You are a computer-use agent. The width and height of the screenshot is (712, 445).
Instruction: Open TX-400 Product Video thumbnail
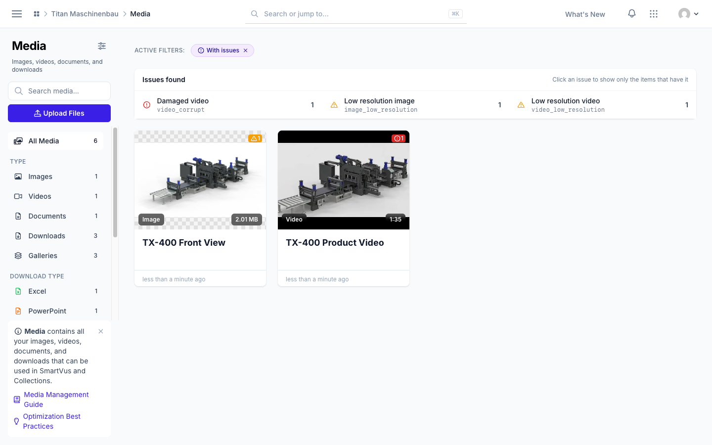click(x=344, y=180)
